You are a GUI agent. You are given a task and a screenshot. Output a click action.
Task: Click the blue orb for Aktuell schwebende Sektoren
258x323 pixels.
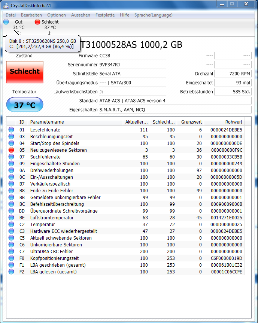(x=11, y=238)
